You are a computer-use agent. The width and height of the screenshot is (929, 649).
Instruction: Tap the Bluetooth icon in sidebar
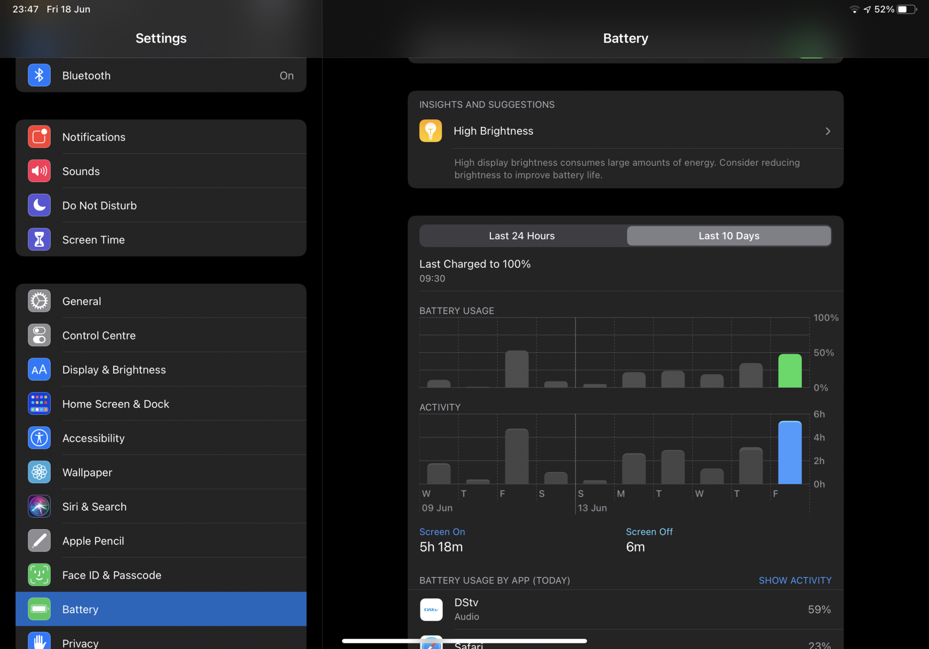pyautogui.click(x=39, y=75)
